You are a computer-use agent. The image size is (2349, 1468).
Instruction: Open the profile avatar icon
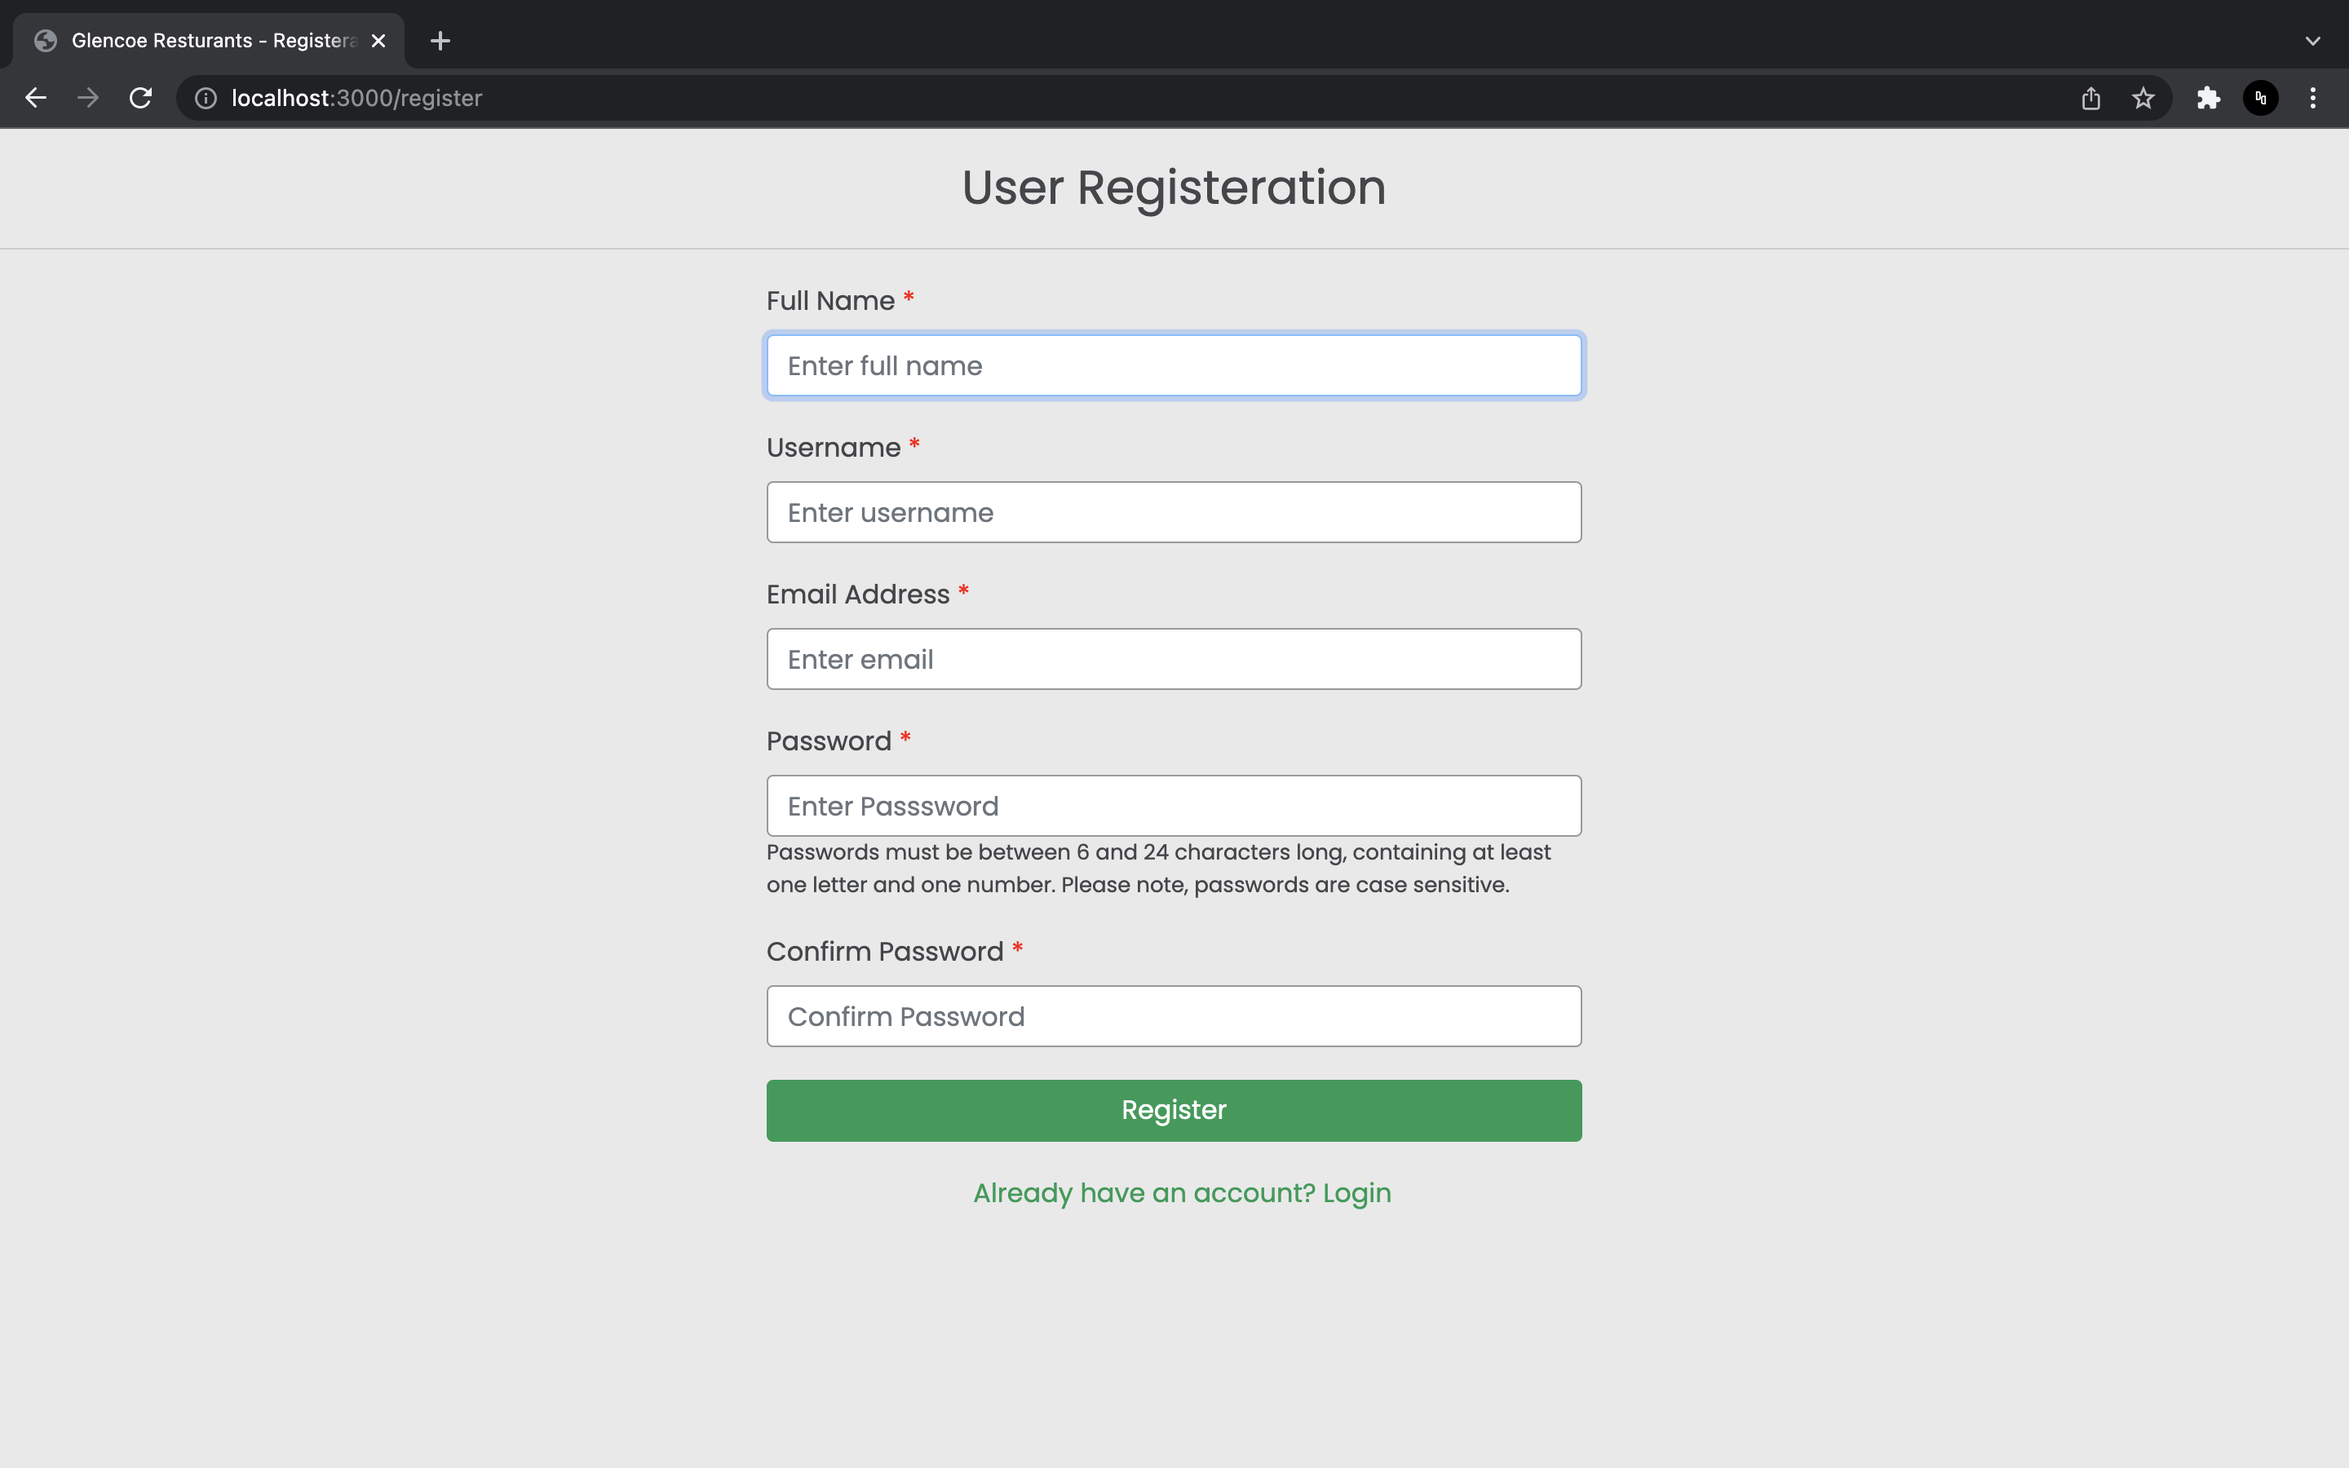pyautogui.click(x=2261, y=98)
